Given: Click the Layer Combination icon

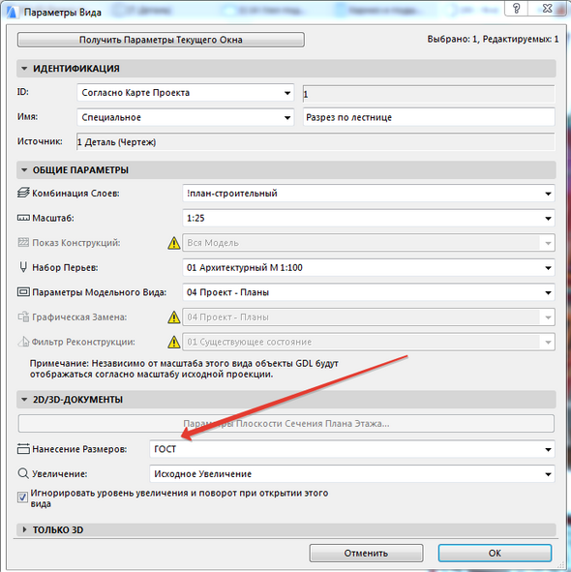Looking at the screenshot, I should tap(23, 193).
